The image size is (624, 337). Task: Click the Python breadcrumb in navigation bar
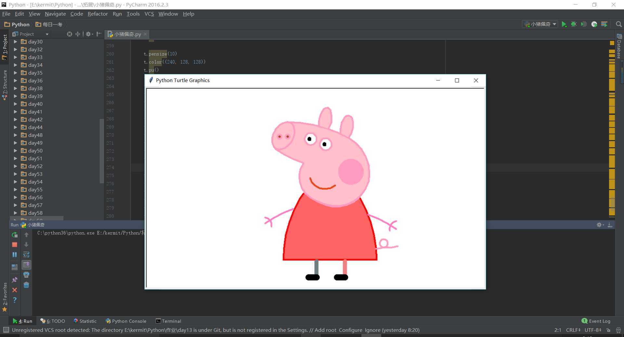point(17,24)
